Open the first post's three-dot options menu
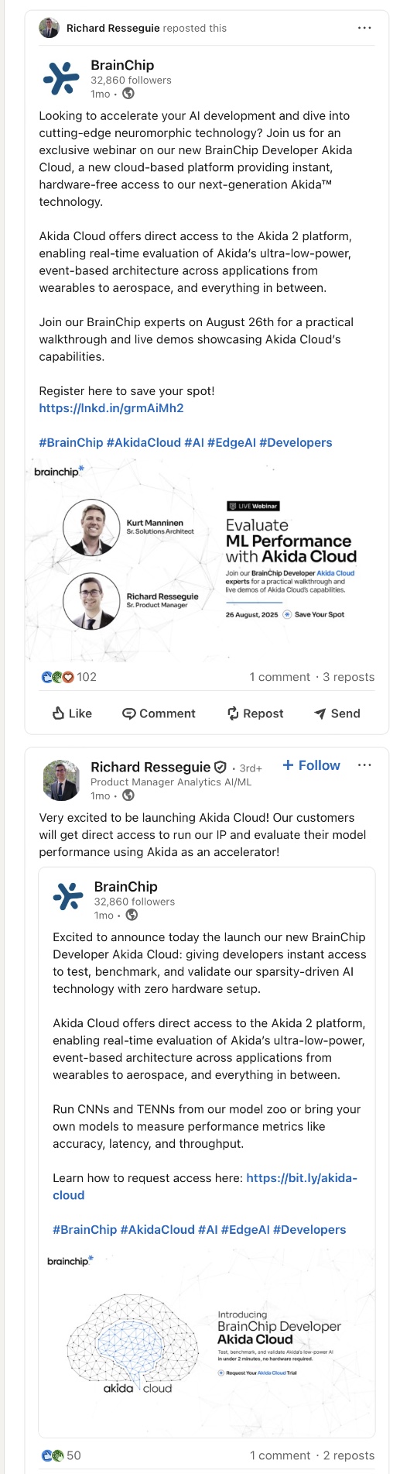Screen dimensions: 400x1474 coord(364,28)
